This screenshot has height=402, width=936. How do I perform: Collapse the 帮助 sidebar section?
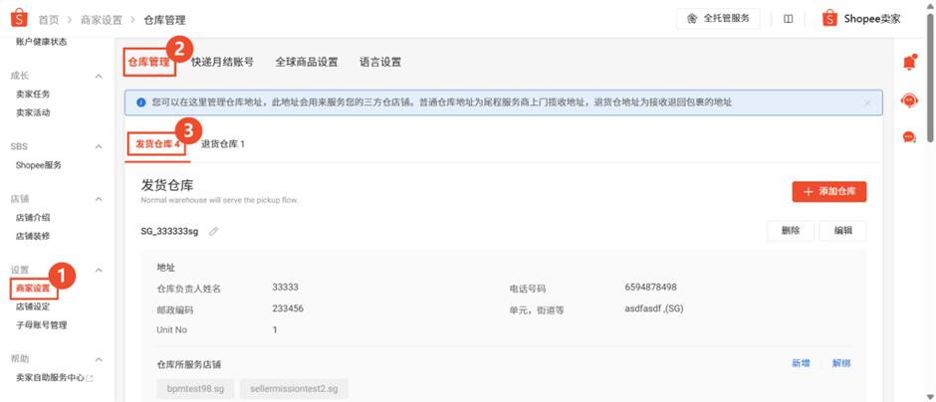tap(100, 359)
